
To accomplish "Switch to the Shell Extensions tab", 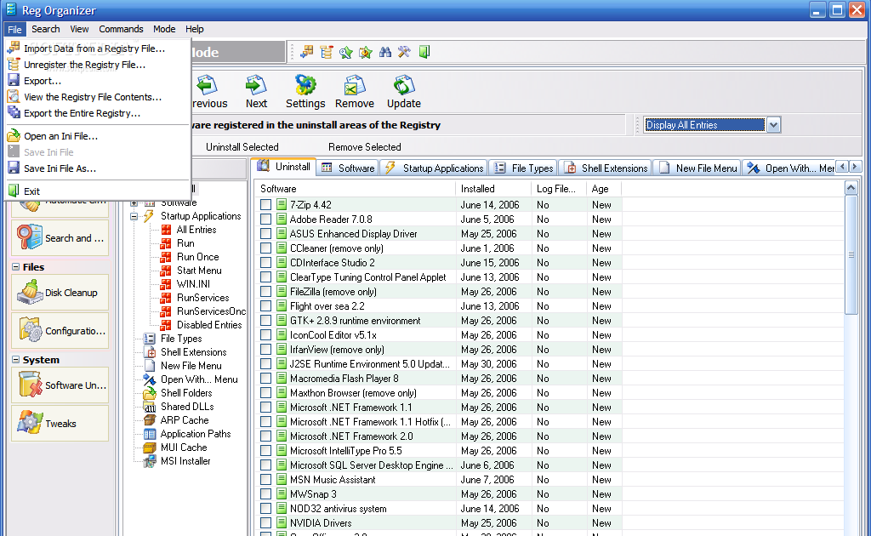I will point(606,168).
